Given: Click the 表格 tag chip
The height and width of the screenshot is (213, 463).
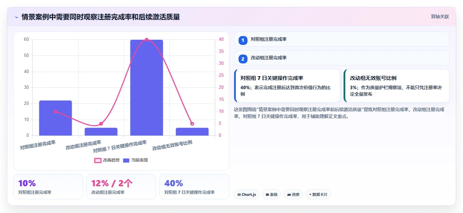Looking at the screenshot, I should pyautogui.click(x=272, y=194).
